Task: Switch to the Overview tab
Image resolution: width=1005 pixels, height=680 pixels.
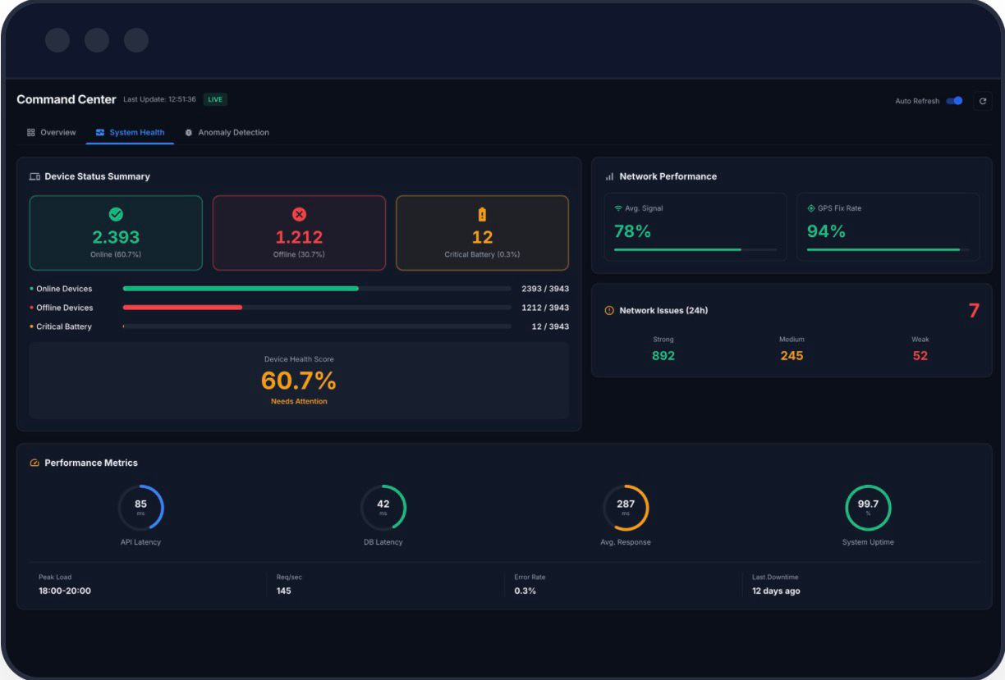Action: [x=52, y=132]
